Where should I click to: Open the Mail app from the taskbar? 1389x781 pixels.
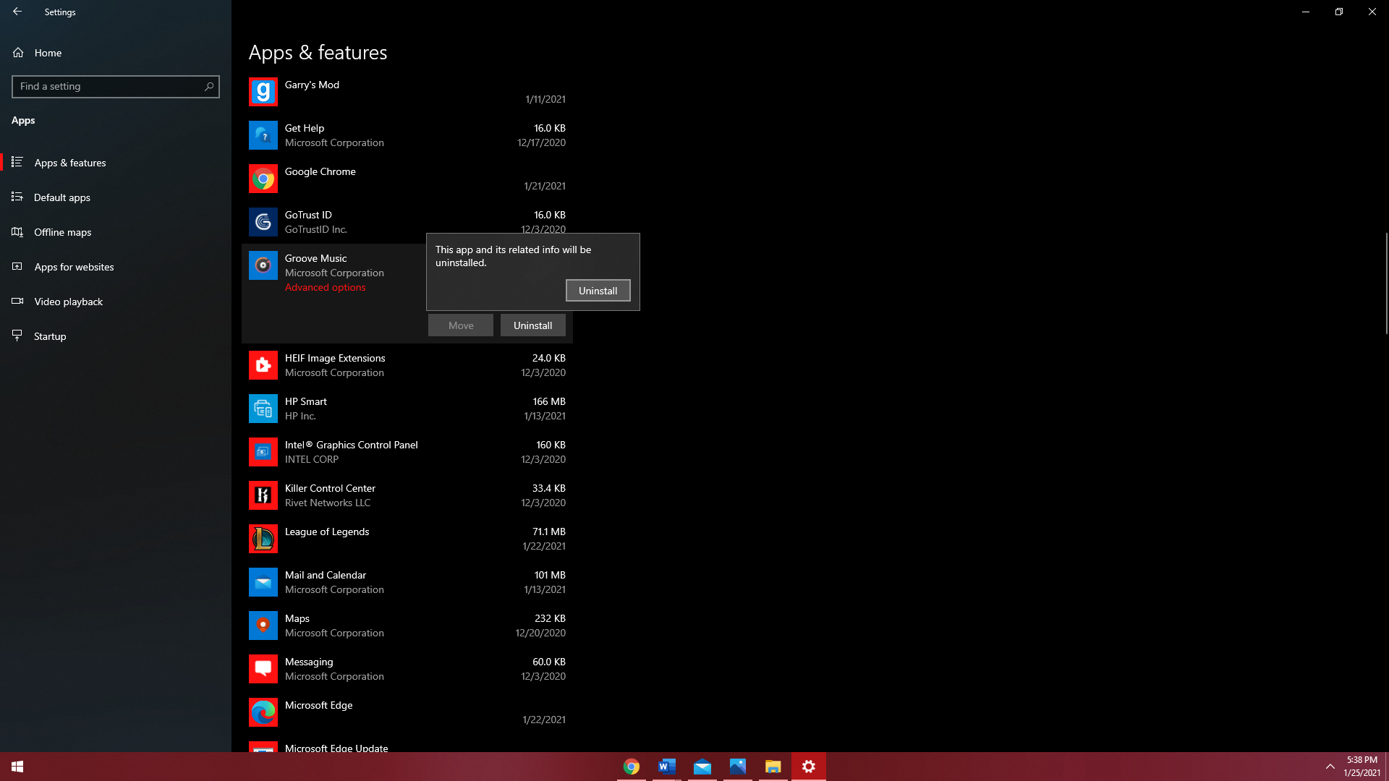[x=702, y=767]
